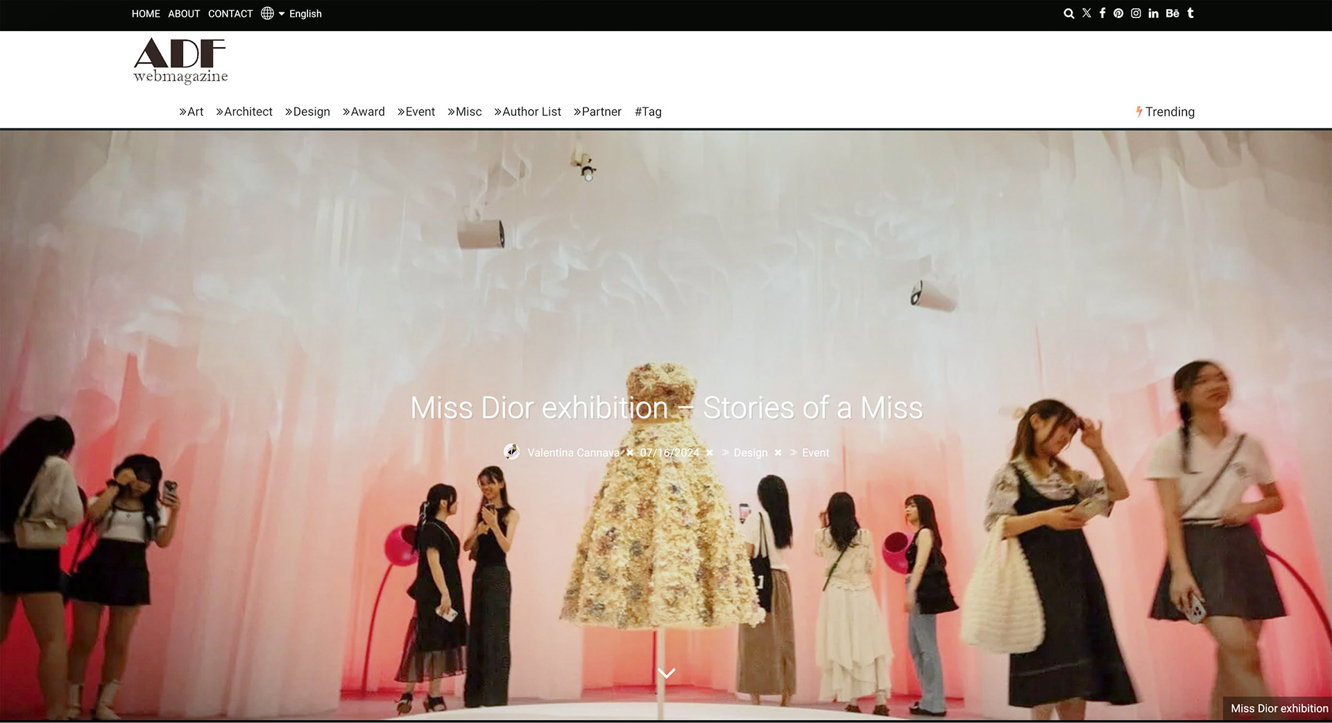Open the Partner menu item
The width and height of the screenshot is (1332, 723).
click(x=597, y=112)
